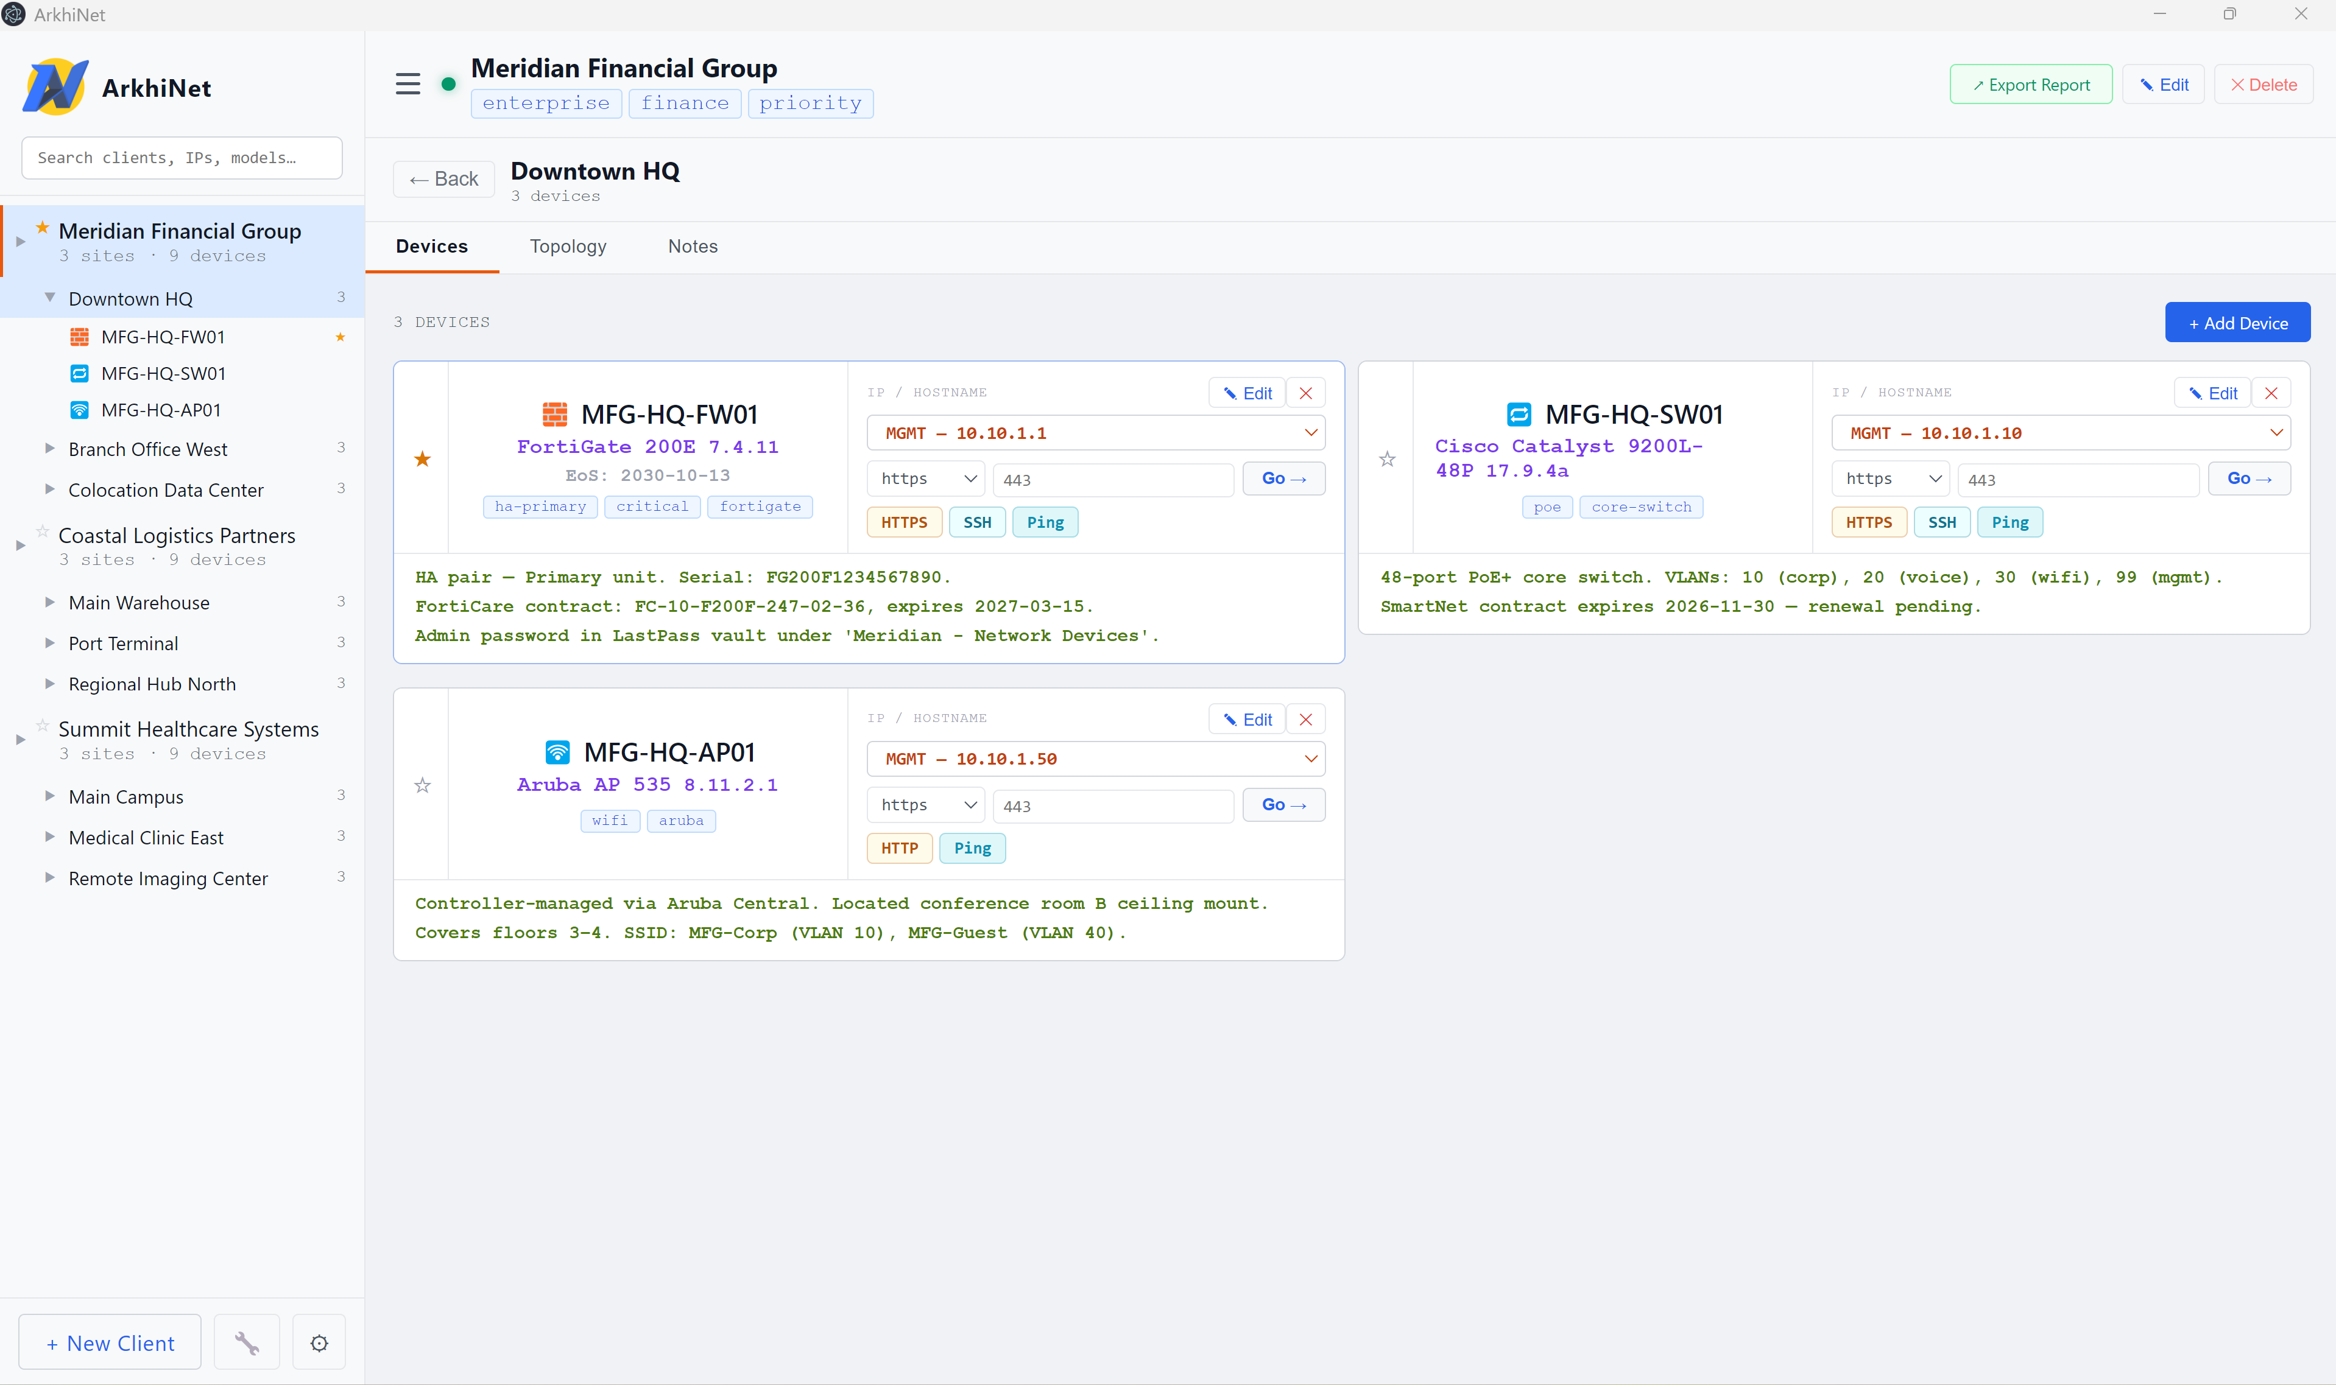Click the wifi icon next to MFG-HQ-AP01 in sidebar
This screenshot has width=2336, height=1385.
[80, 410]
